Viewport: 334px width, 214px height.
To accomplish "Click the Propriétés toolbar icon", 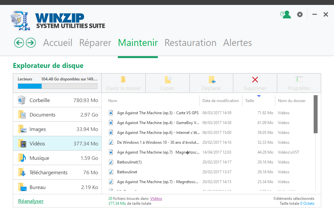I will tap(299, 79).
